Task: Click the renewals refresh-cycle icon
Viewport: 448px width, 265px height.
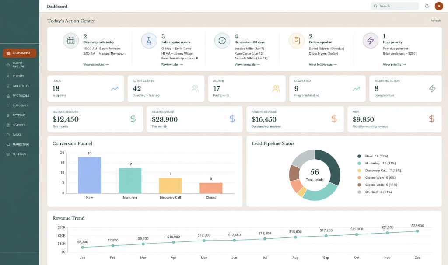Action: [222, 41]
